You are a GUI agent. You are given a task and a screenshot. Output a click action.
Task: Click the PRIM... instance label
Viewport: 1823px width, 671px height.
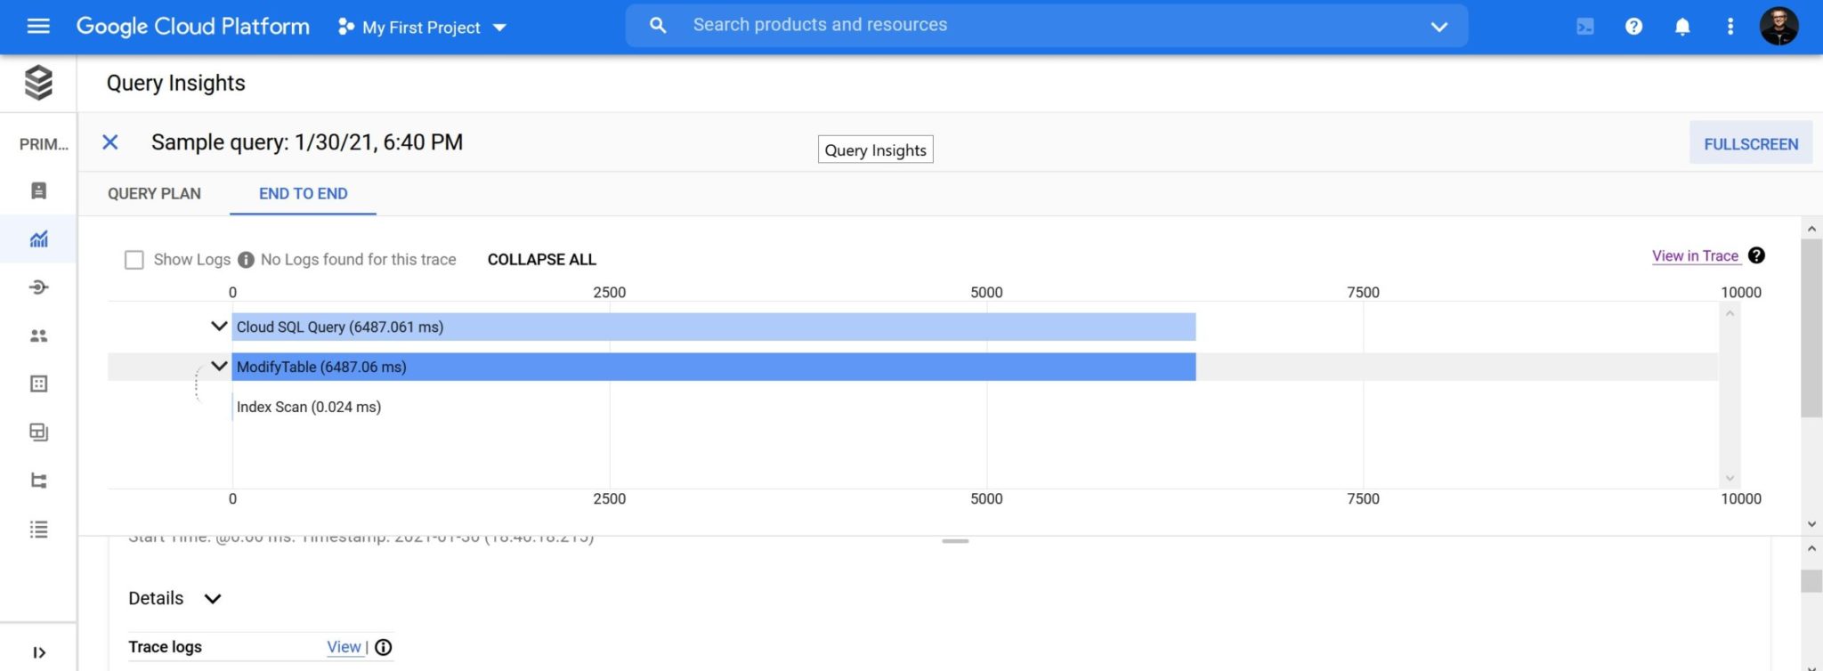(x=44, y=144)
